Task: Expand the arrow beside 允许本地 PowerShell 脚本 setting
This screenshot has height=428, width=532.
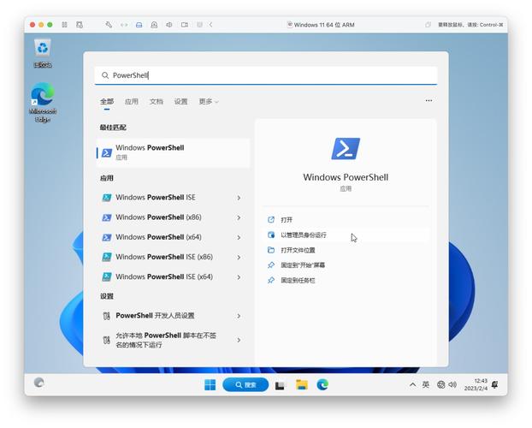Action: tap(239, 340)
